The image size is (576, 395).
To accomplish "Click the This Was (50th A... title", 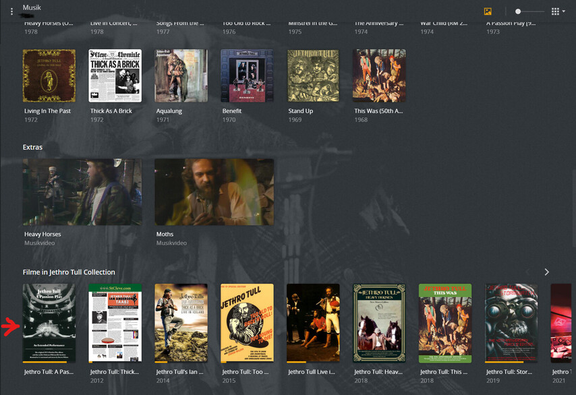I will tap(378, 111).
